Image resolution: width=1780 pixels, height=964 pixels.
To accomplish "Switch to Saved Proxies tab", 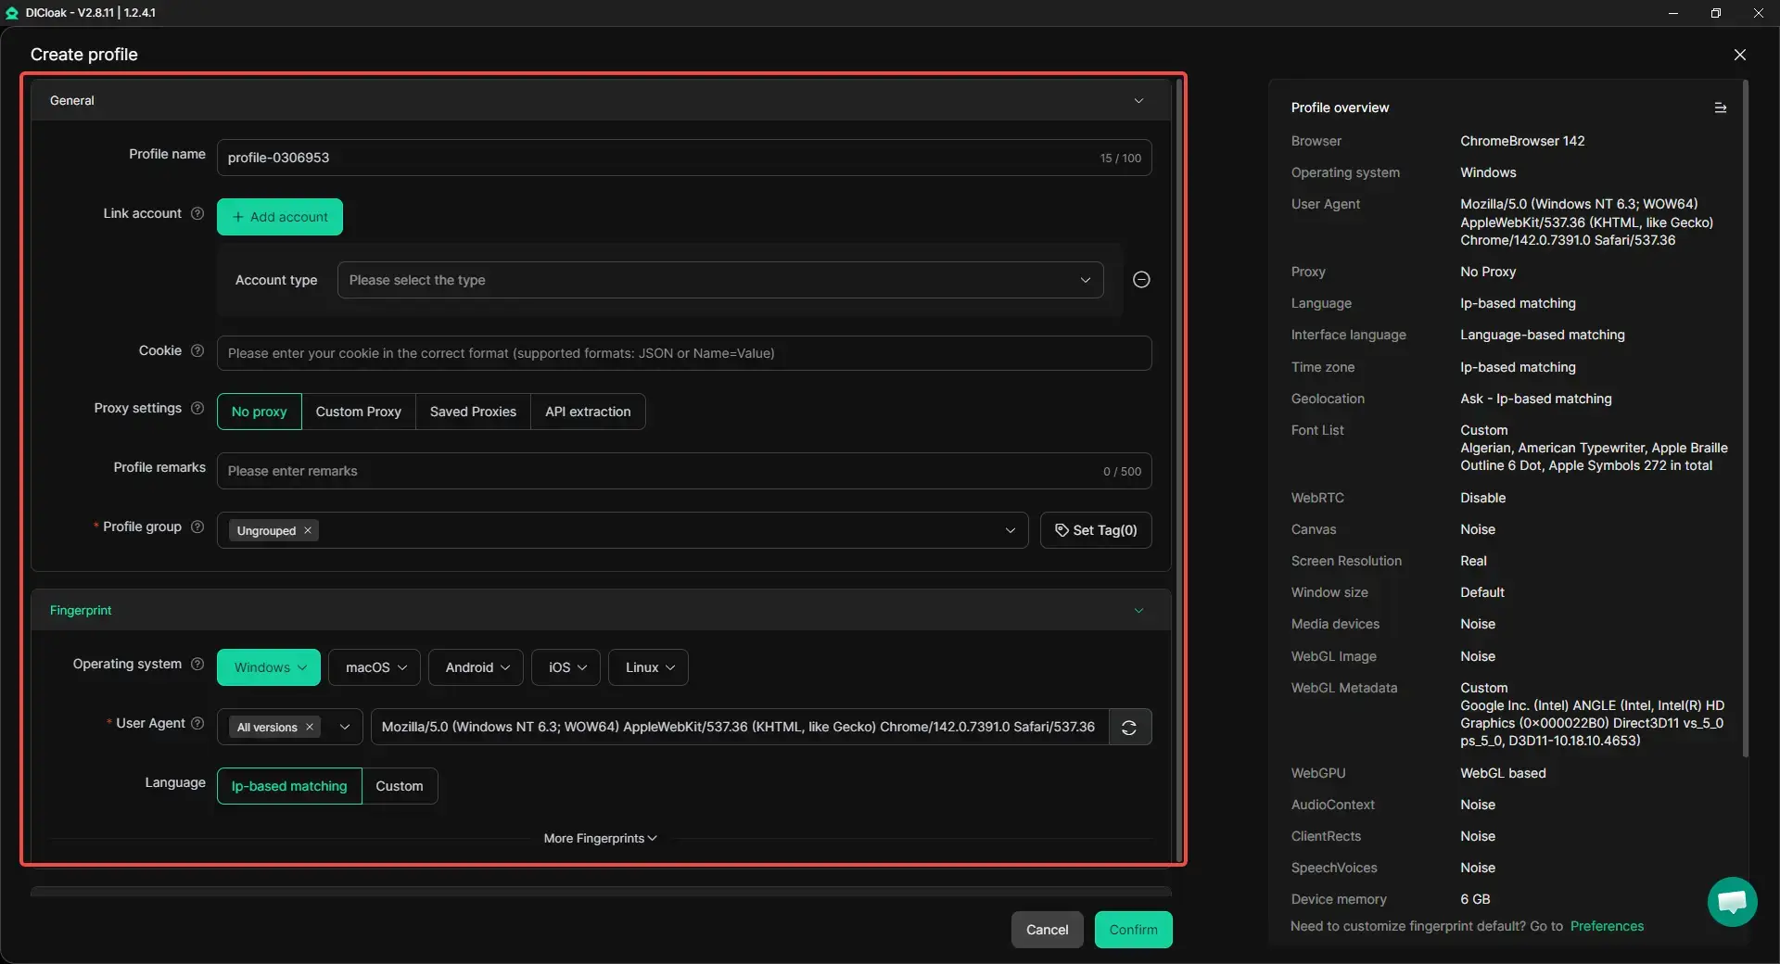I will point(473,412).
